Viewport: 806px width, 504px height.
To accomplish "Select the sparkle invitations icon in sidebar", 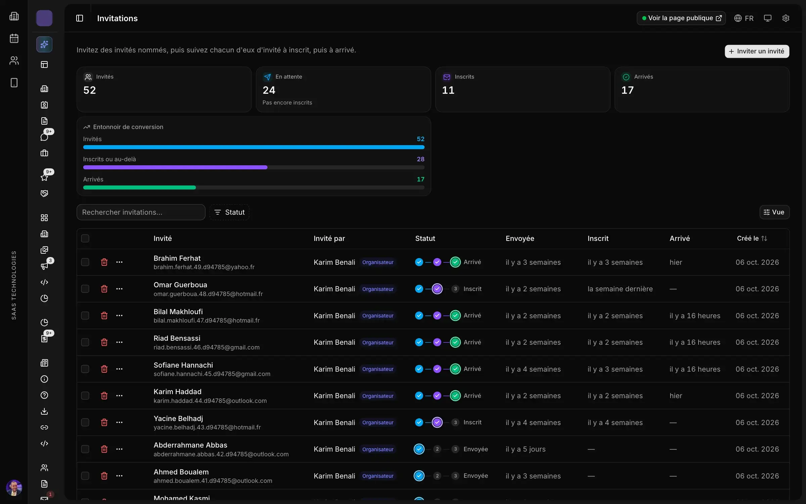I will [44, 44].
